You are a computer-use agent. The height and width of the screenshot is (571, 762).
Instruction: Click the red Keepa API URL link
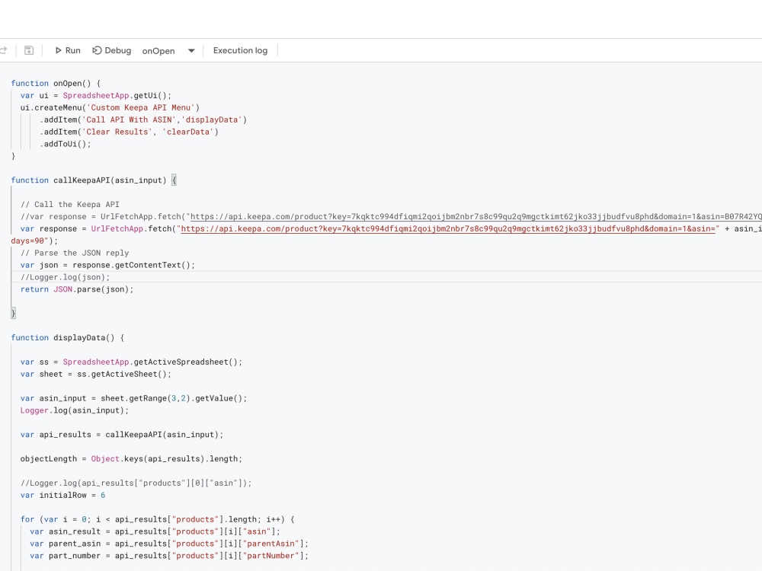coord(448,228)
